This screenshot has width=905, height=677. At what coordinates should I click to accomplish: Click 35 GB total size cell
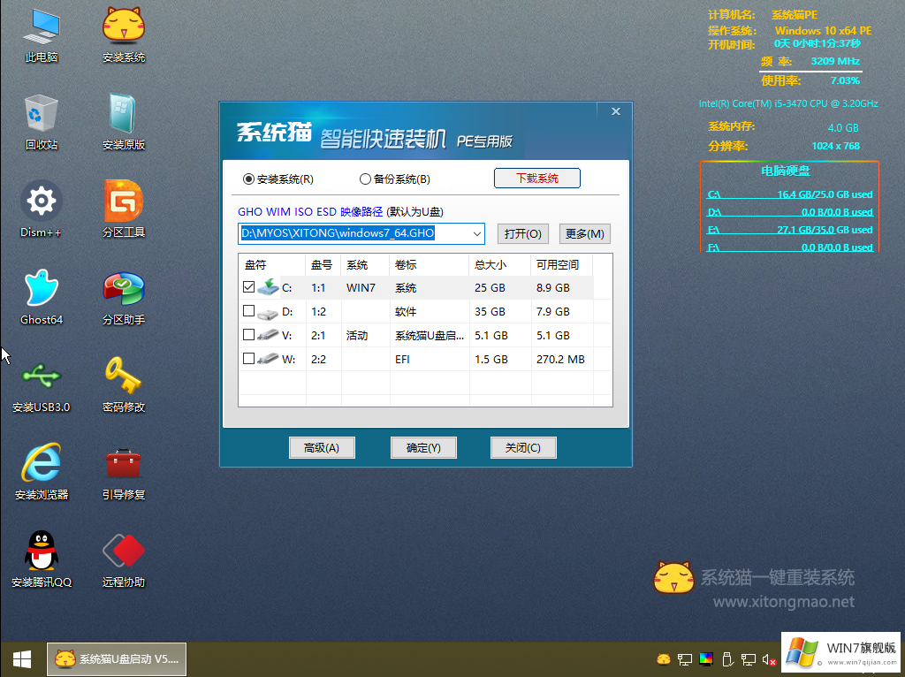490,312
